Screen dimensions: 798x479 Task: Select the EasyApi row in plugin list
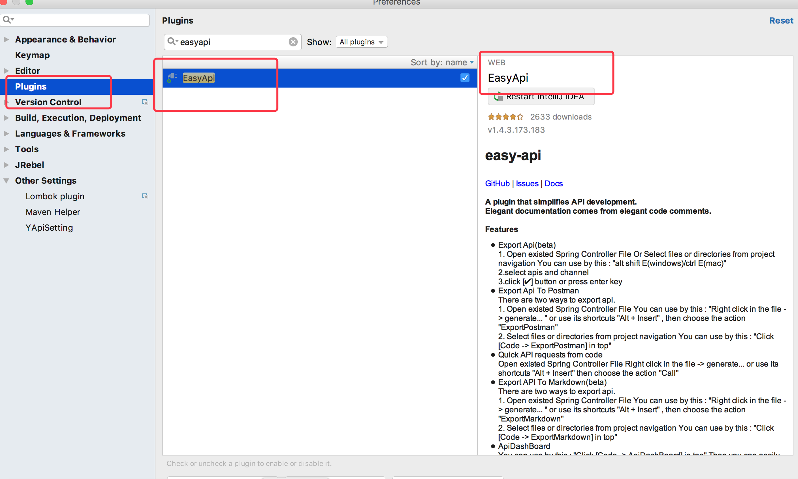tap(320, 78)
